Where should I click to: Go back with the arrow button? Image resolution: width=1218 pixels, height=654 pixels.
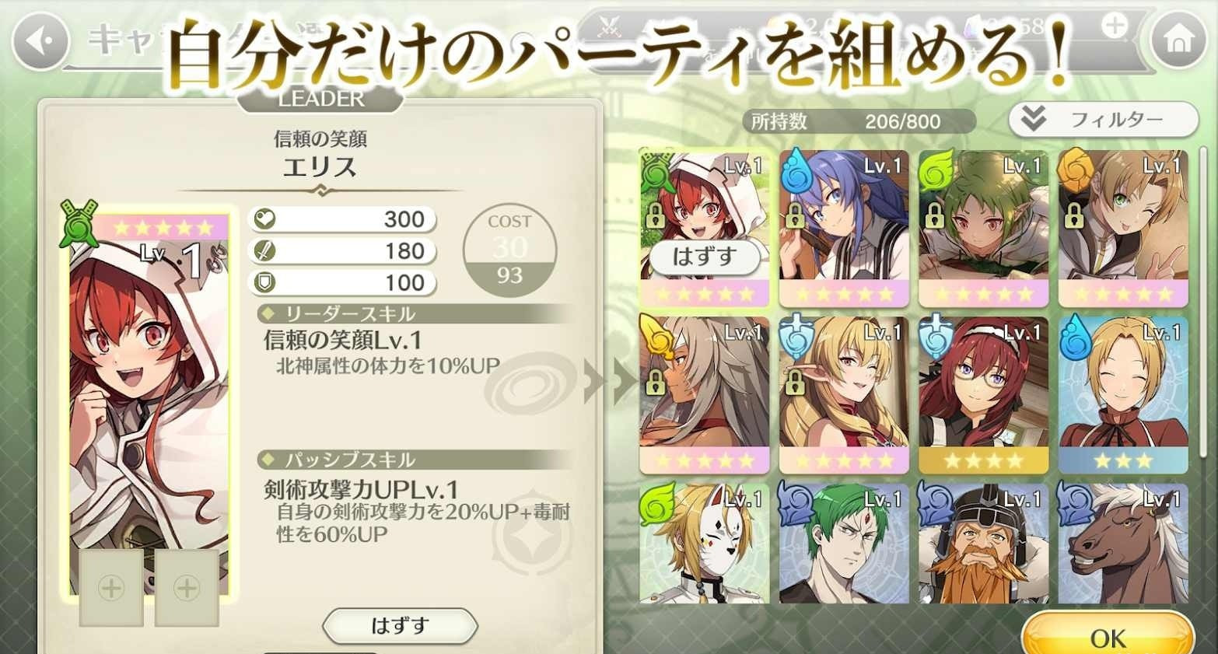pos(40,40)
